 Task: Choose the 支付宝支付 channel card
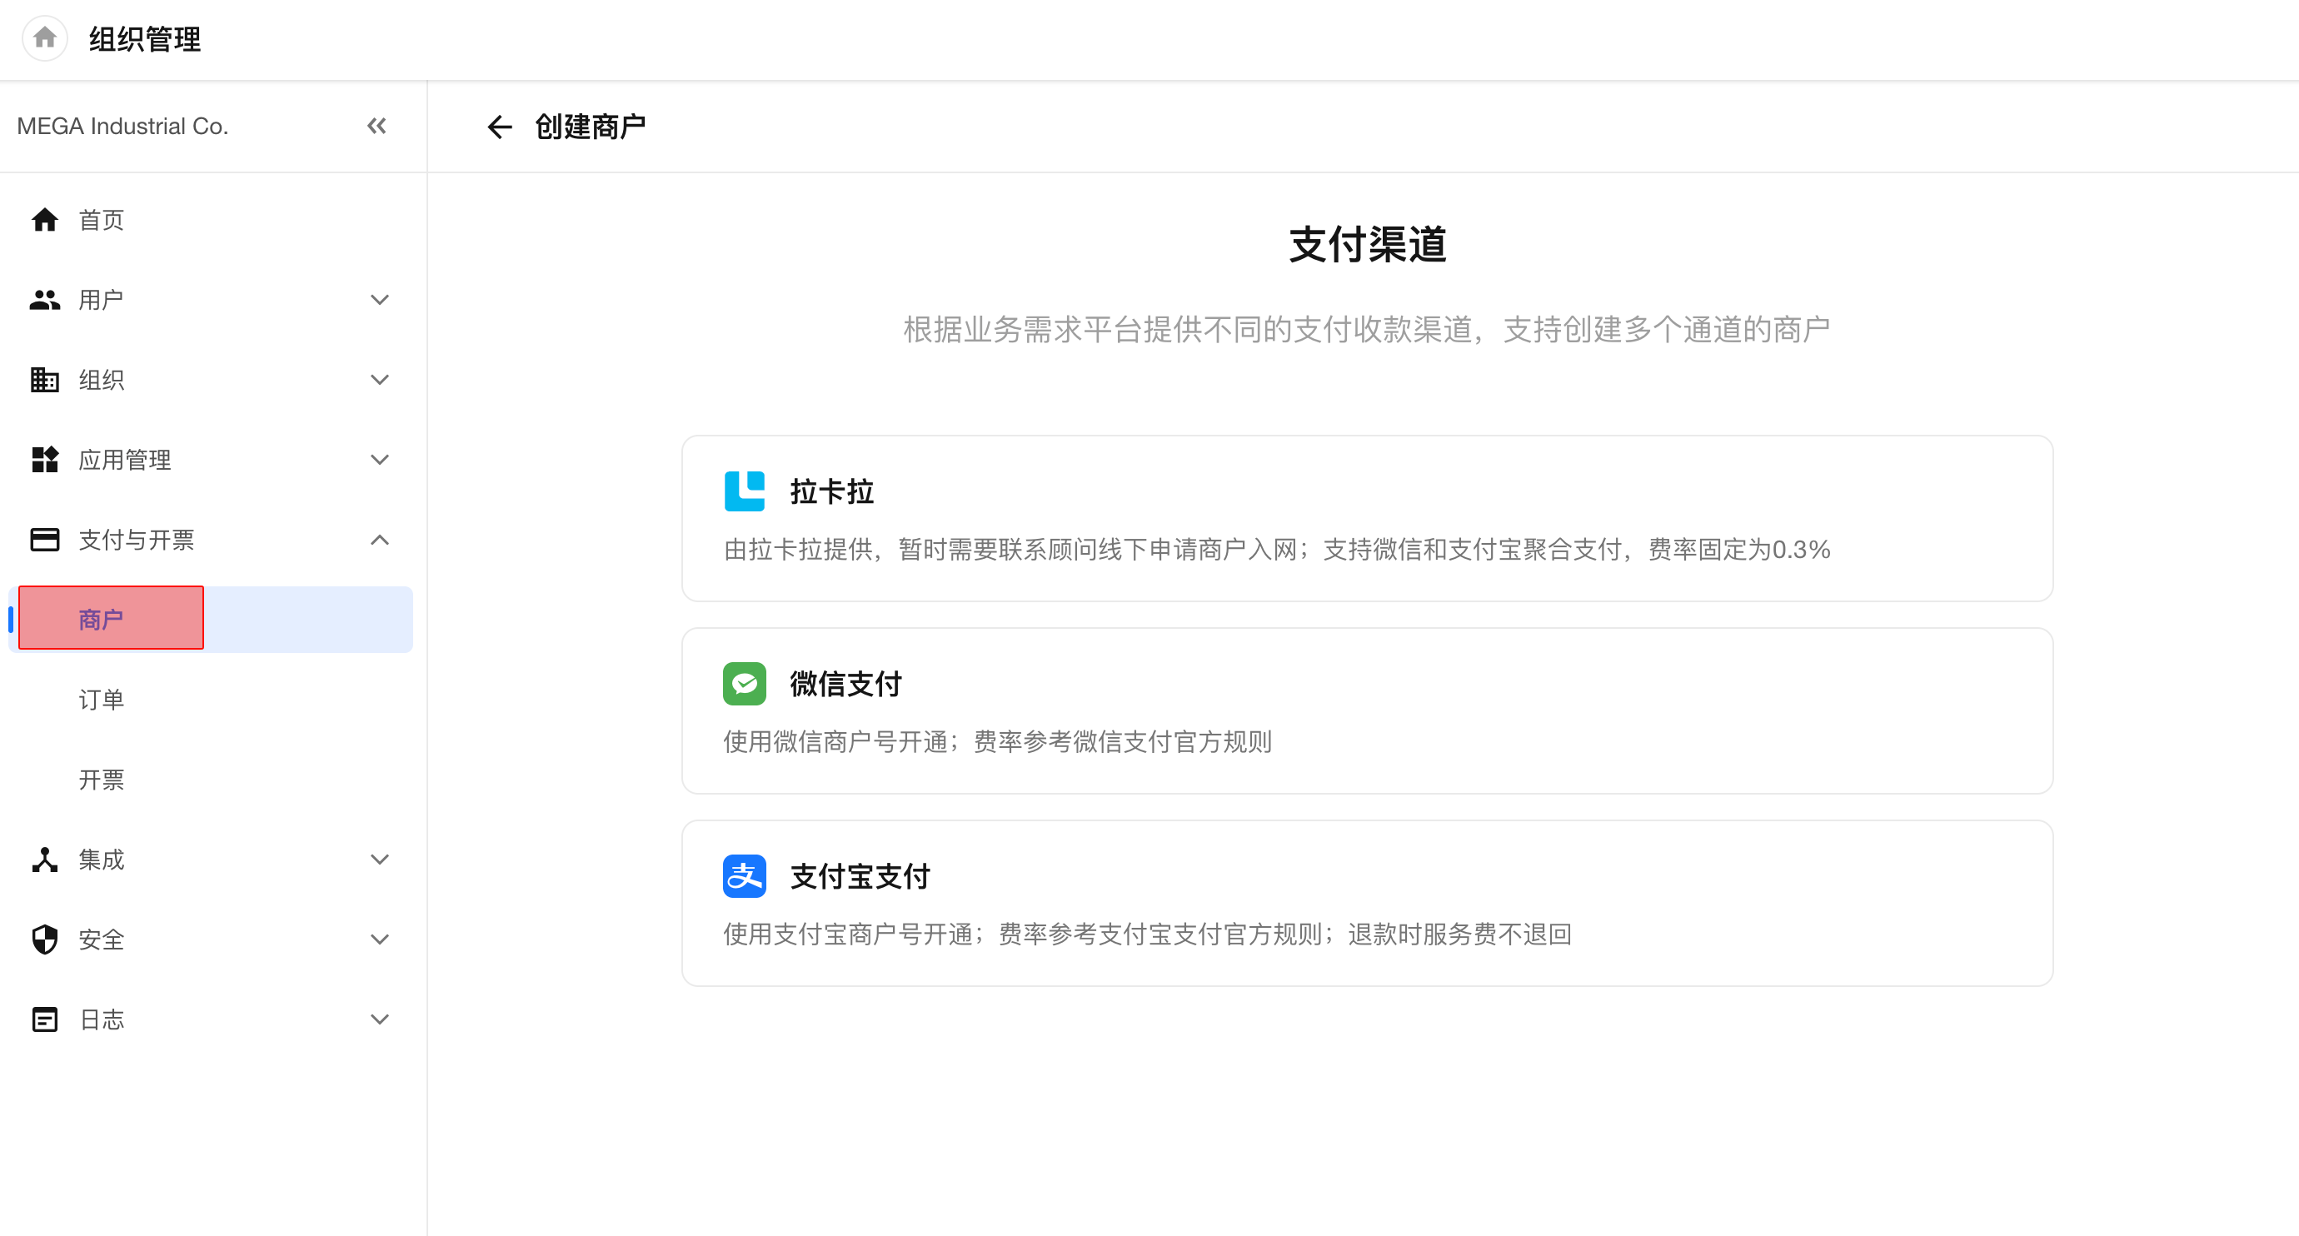click(1367, 903)
